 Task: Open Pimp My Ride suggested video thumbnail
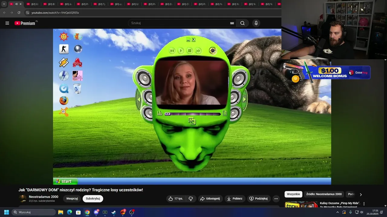pos(301,205)
